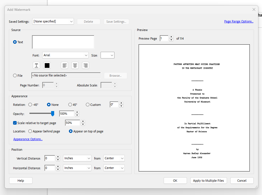Decrease the rotation angle with down arrow

point(121,106)
